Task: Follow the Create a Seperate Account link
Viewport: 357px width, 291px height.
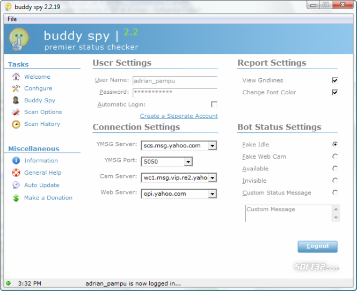Action: [x=179, y=116]
